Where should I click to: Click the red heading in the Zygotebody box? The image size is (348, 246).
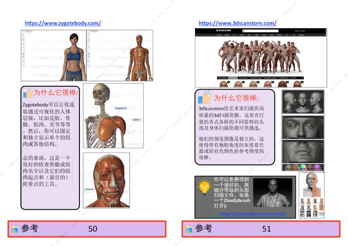tap(56, 93)
